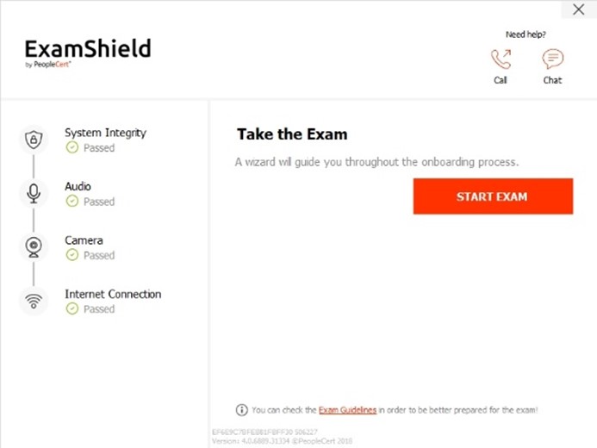Click the Audio step label
Screen dimensions: 597x448
[78, 186]
